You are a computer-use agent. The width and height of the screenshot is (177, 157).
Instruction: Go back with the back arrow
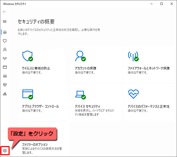click(5, 12)
